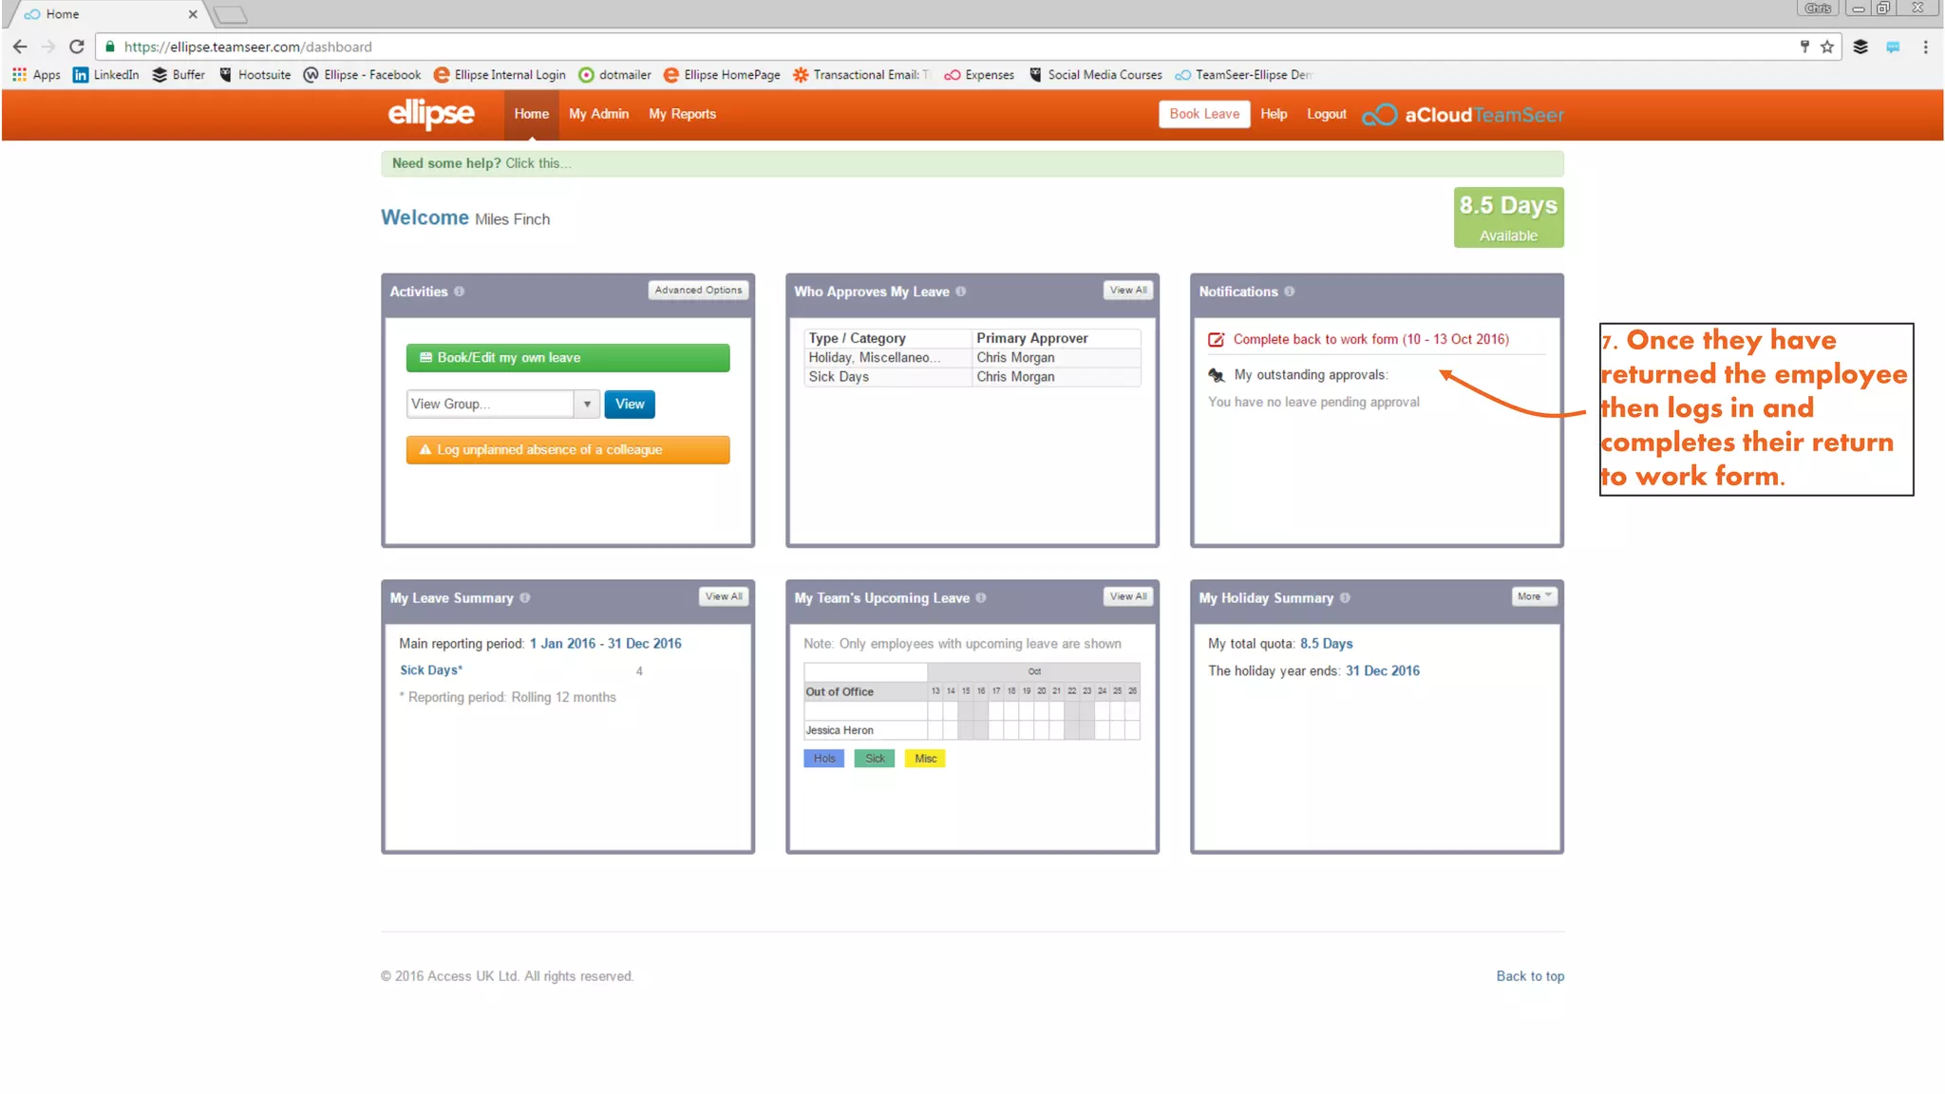Click info icon beside Who Approves My Leave
The width and height of the screenshot is (1945, 1094).
click(x=961, y=292)
